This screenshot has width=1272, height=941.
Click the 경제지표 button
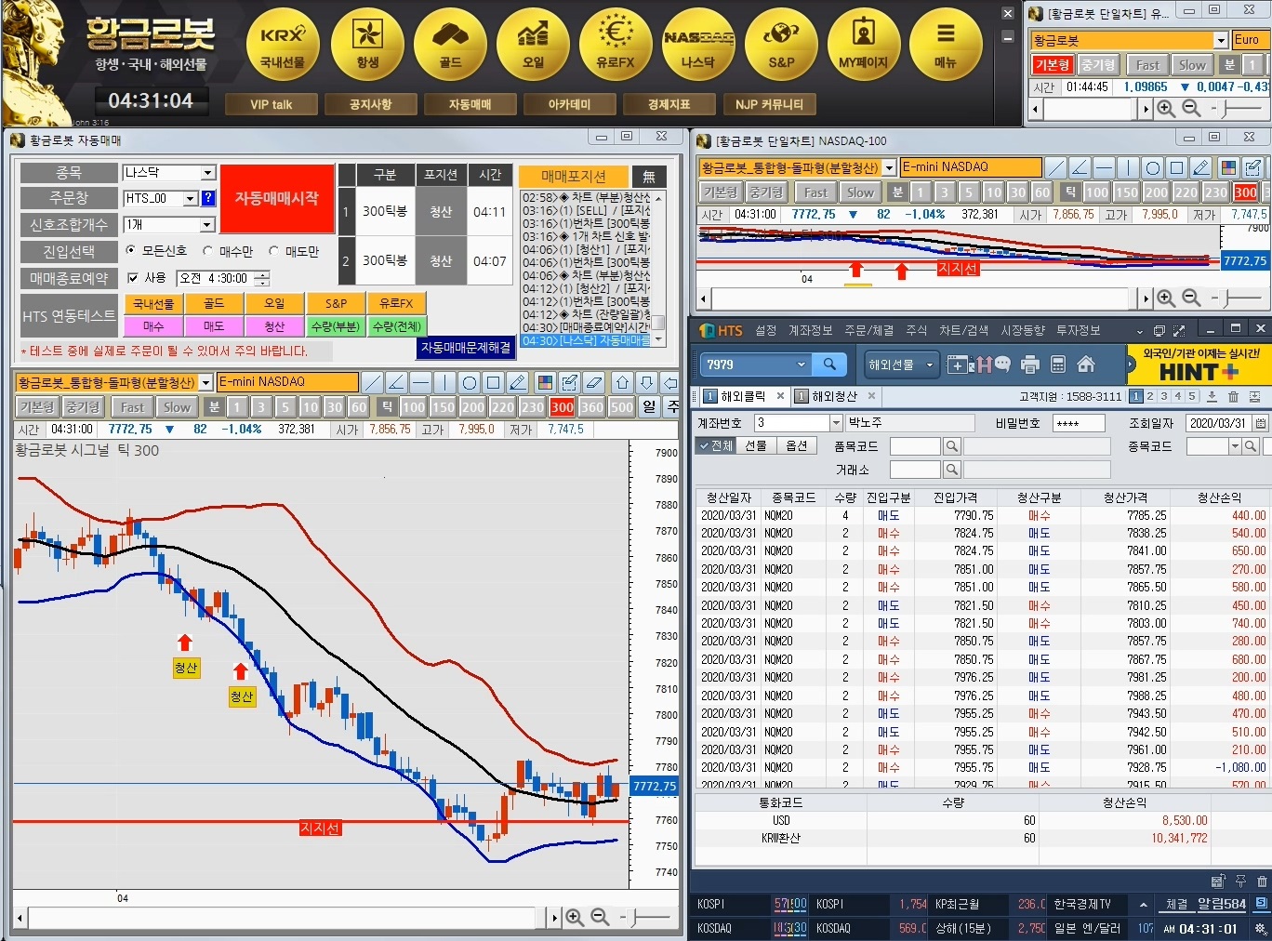point(669,104)
